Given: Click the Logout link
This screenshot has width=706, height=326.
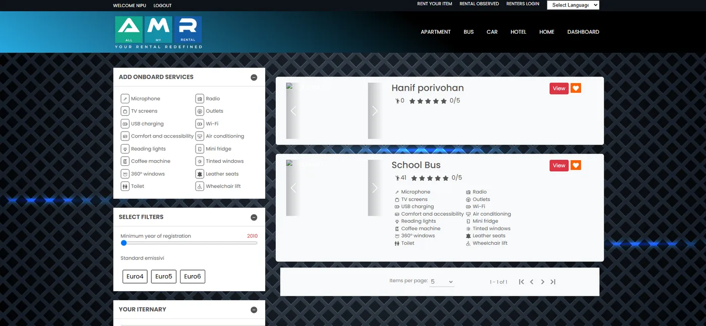Looking at the screenshot, I should click(162, 6).
